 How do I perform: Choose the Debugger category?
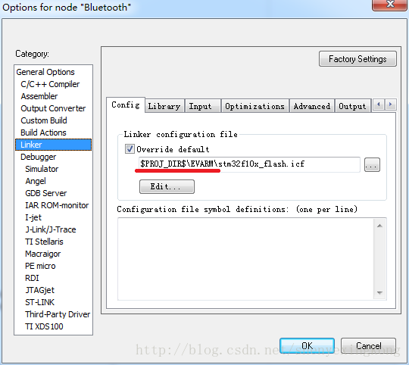pyautogui.click(x=39, y=157)
